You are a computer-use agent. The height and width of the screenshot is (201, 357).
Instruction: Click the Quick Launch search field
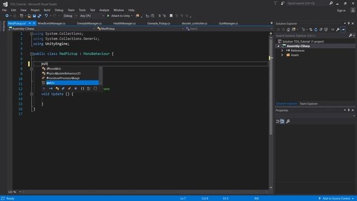click(307, 3)
